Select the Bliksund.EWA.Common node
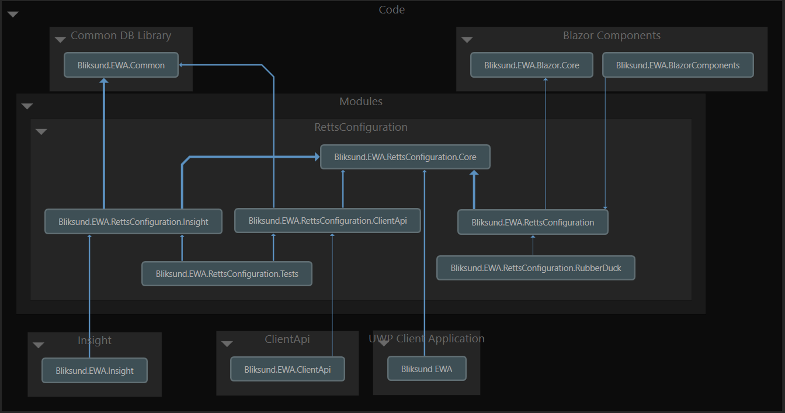 121,65
